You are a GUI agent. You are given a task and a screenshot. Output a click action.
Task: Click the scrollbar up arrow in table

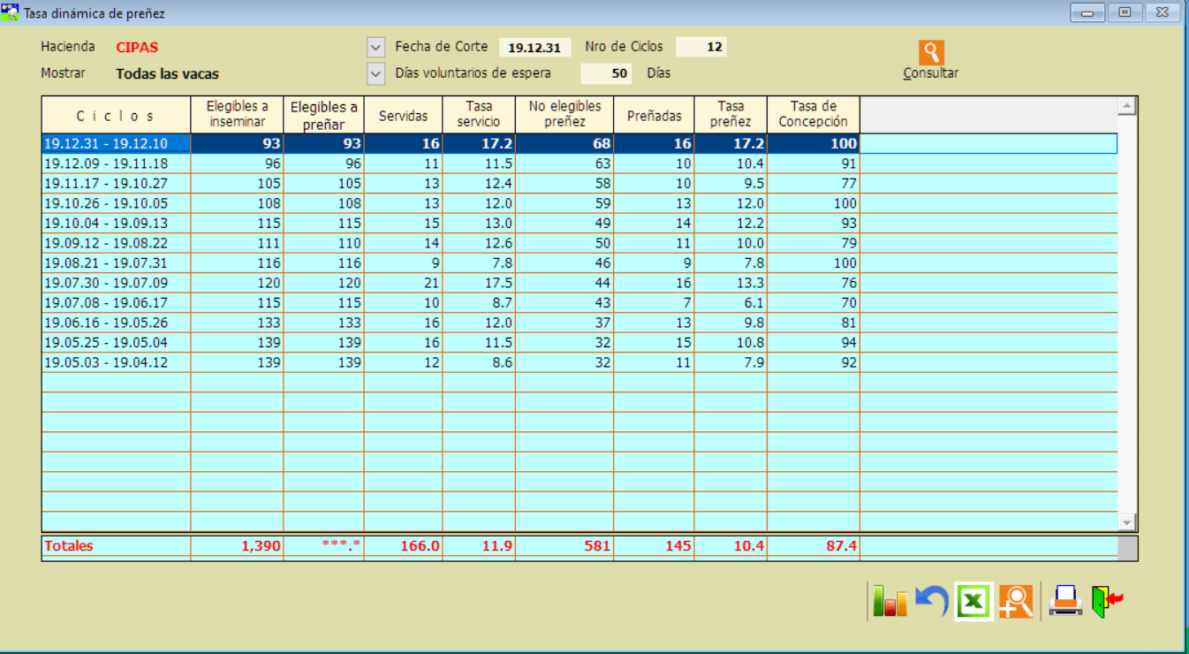click(1126, 107)
